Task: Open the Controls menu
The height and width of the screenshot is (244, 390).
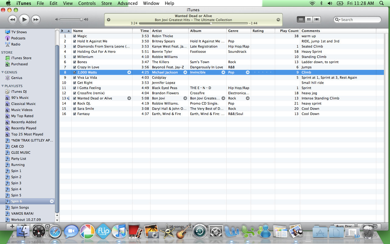Action: (x=87, y=3)
